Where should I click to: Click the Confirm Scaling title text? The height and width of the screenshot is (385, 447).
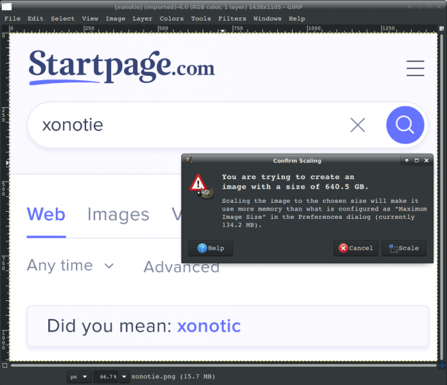[x=297, y=161]
